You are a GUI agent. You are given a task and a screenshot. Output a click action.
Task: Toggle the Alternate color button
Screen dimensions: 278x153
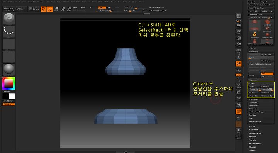(8, 104)
